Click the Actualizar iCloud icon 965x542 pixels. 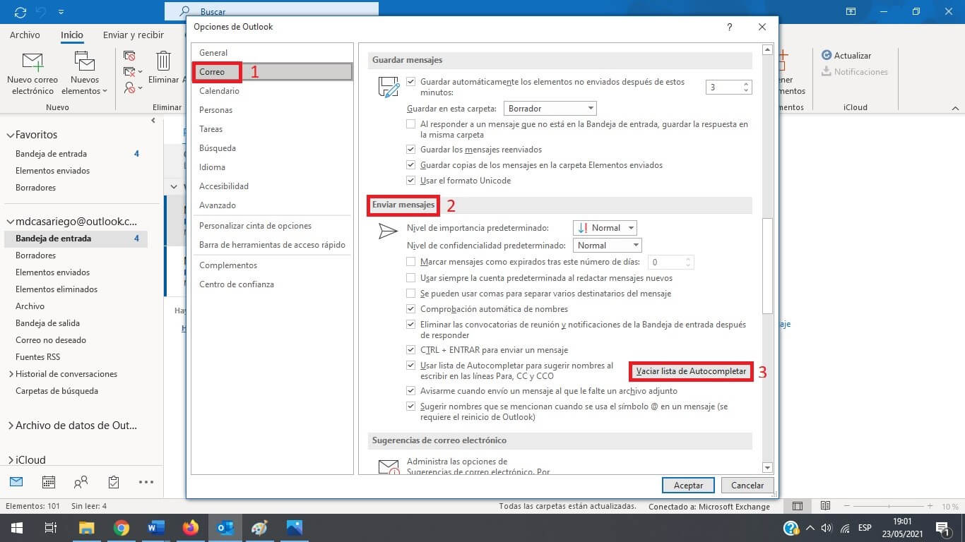coord(827,55)
